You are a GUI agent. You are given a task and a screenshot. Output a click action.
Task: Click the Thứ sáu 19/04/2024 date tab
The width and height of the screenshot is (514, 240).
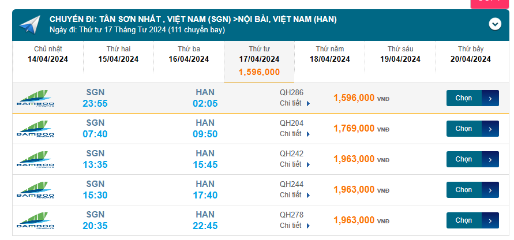coord(400,54)
